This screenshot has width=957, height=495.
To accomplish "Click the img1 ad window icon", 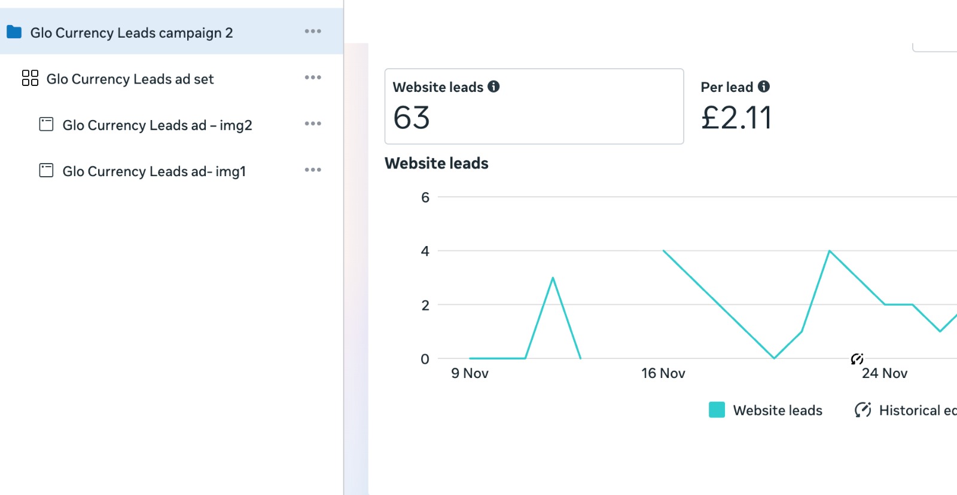I will click(x=46, y=171).
